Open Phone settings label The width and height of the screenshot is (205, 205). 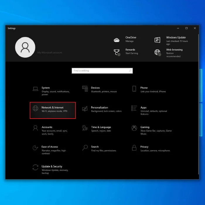pos(144,88)
